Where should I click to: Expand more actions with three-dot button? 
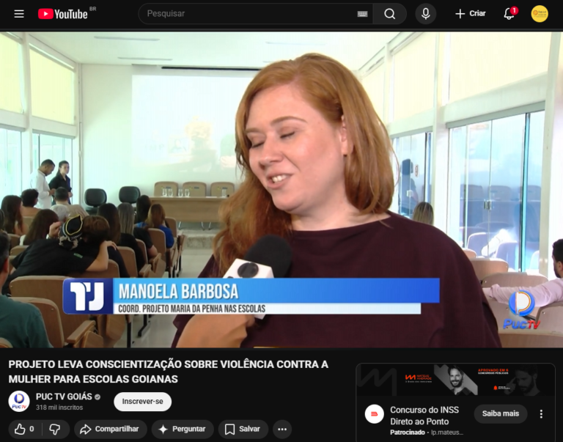point(281,429)
